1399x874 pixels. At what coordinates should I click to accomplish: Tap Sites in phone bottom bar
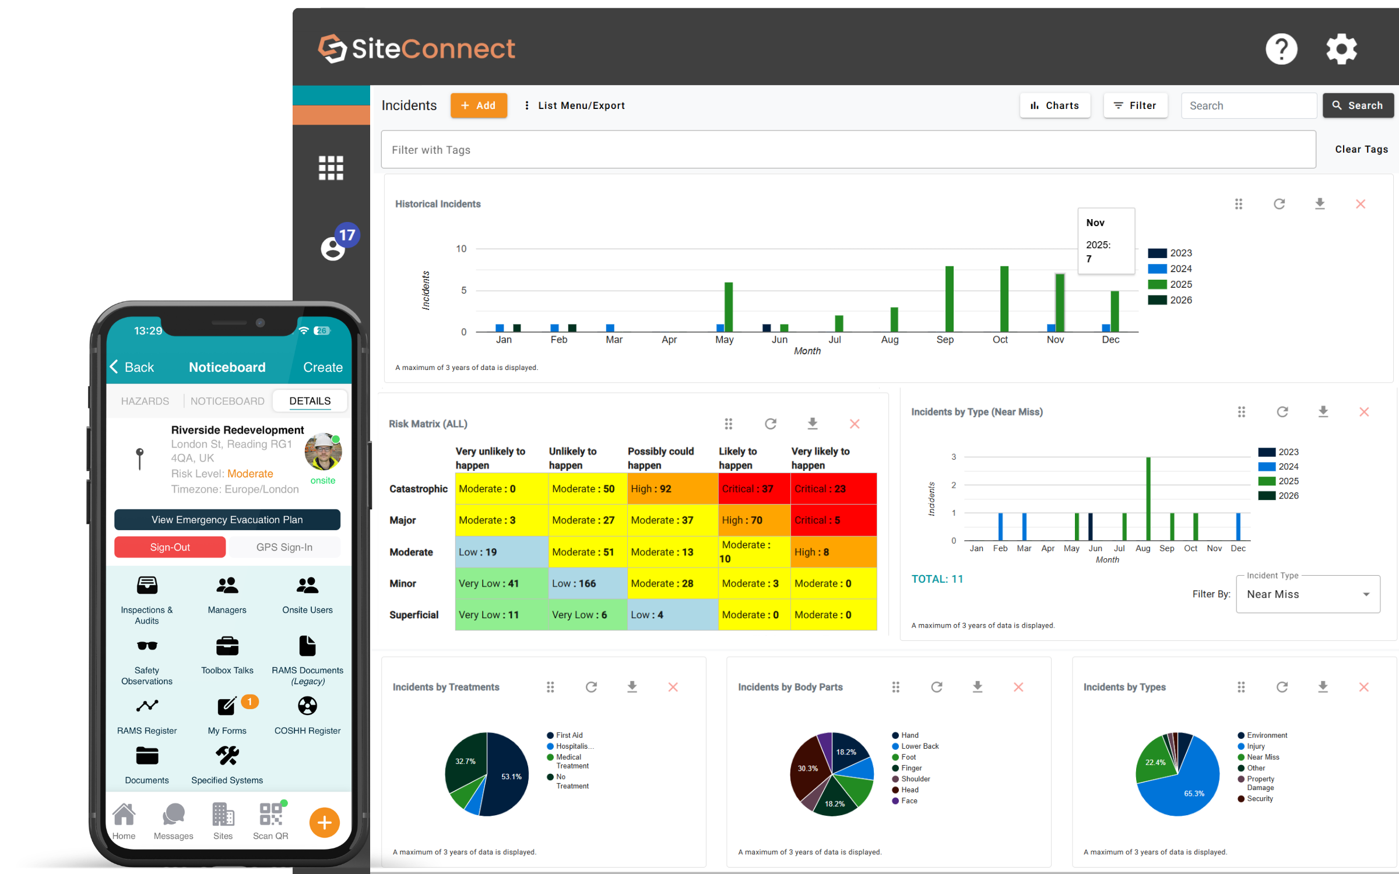[x=223, y=821]
